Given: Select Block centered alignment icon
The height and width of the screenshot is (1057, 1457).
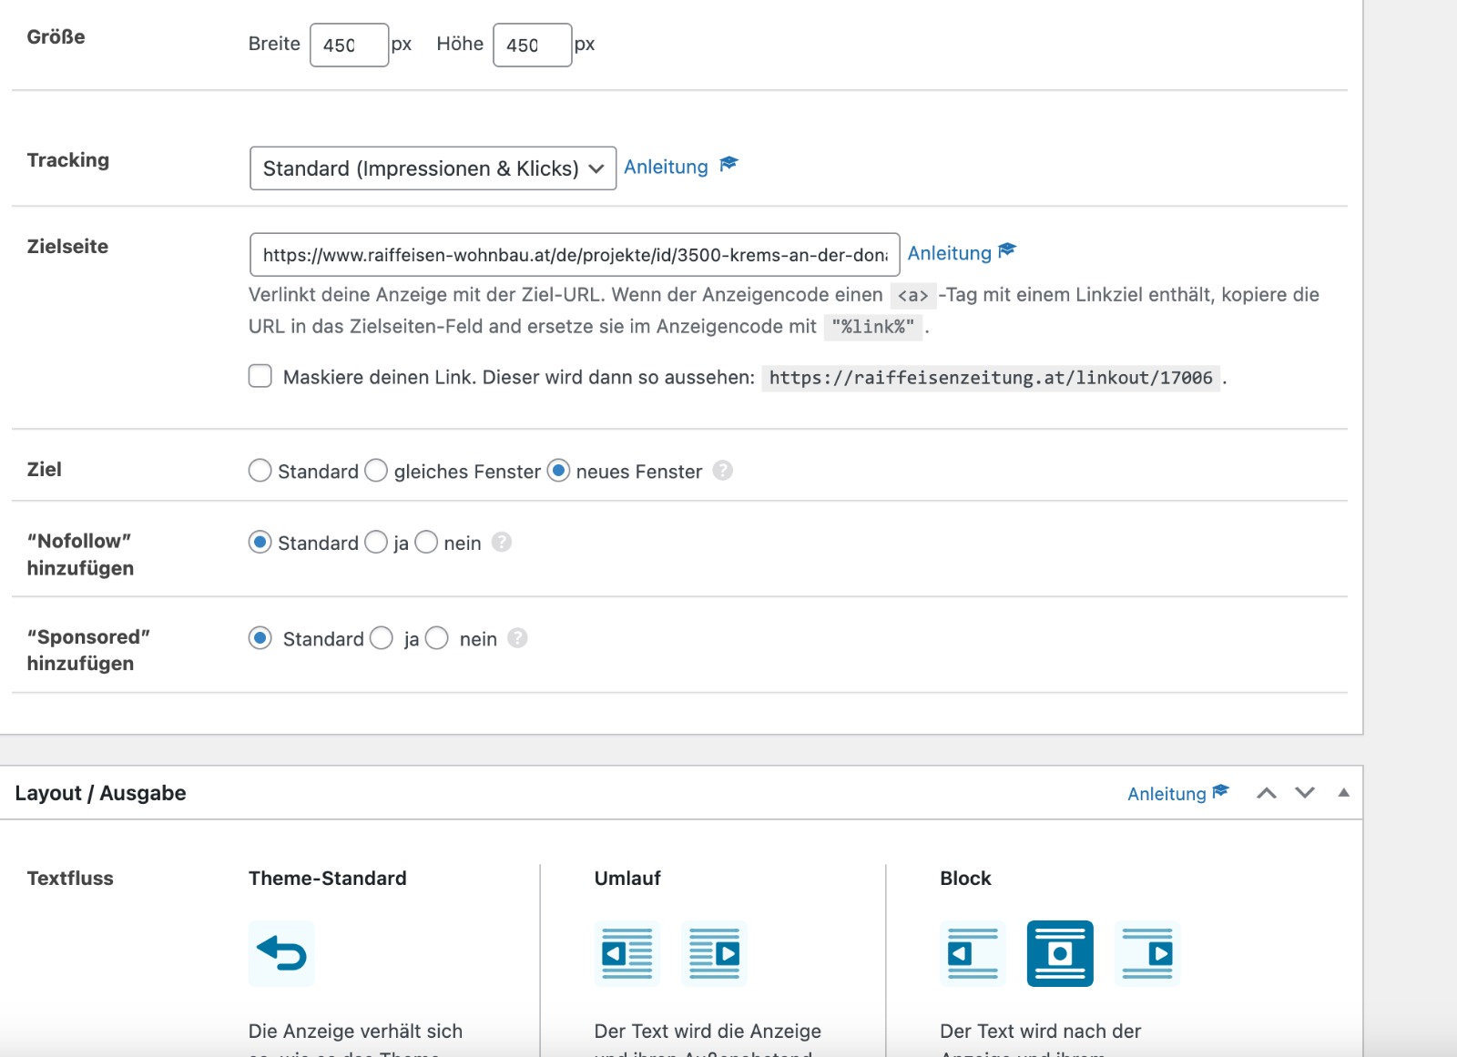Looking at the screenshot, I should point(1060,953).
